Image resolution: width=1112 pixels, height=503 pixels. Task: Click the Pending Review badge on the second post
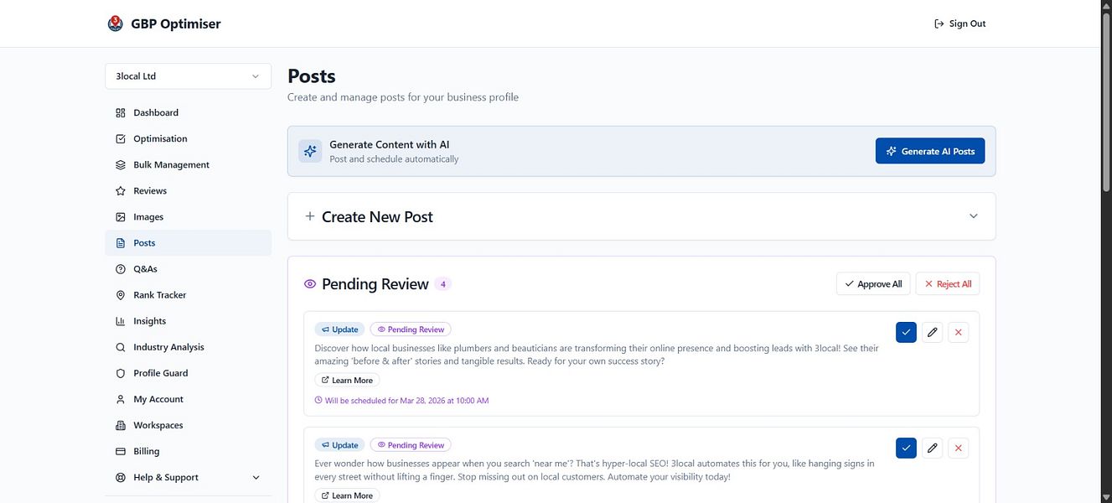point(411,445)
